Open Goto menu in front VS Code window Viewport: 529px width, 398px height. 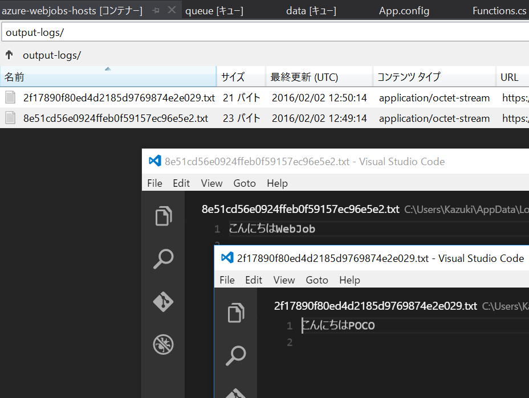pos(317,280)
